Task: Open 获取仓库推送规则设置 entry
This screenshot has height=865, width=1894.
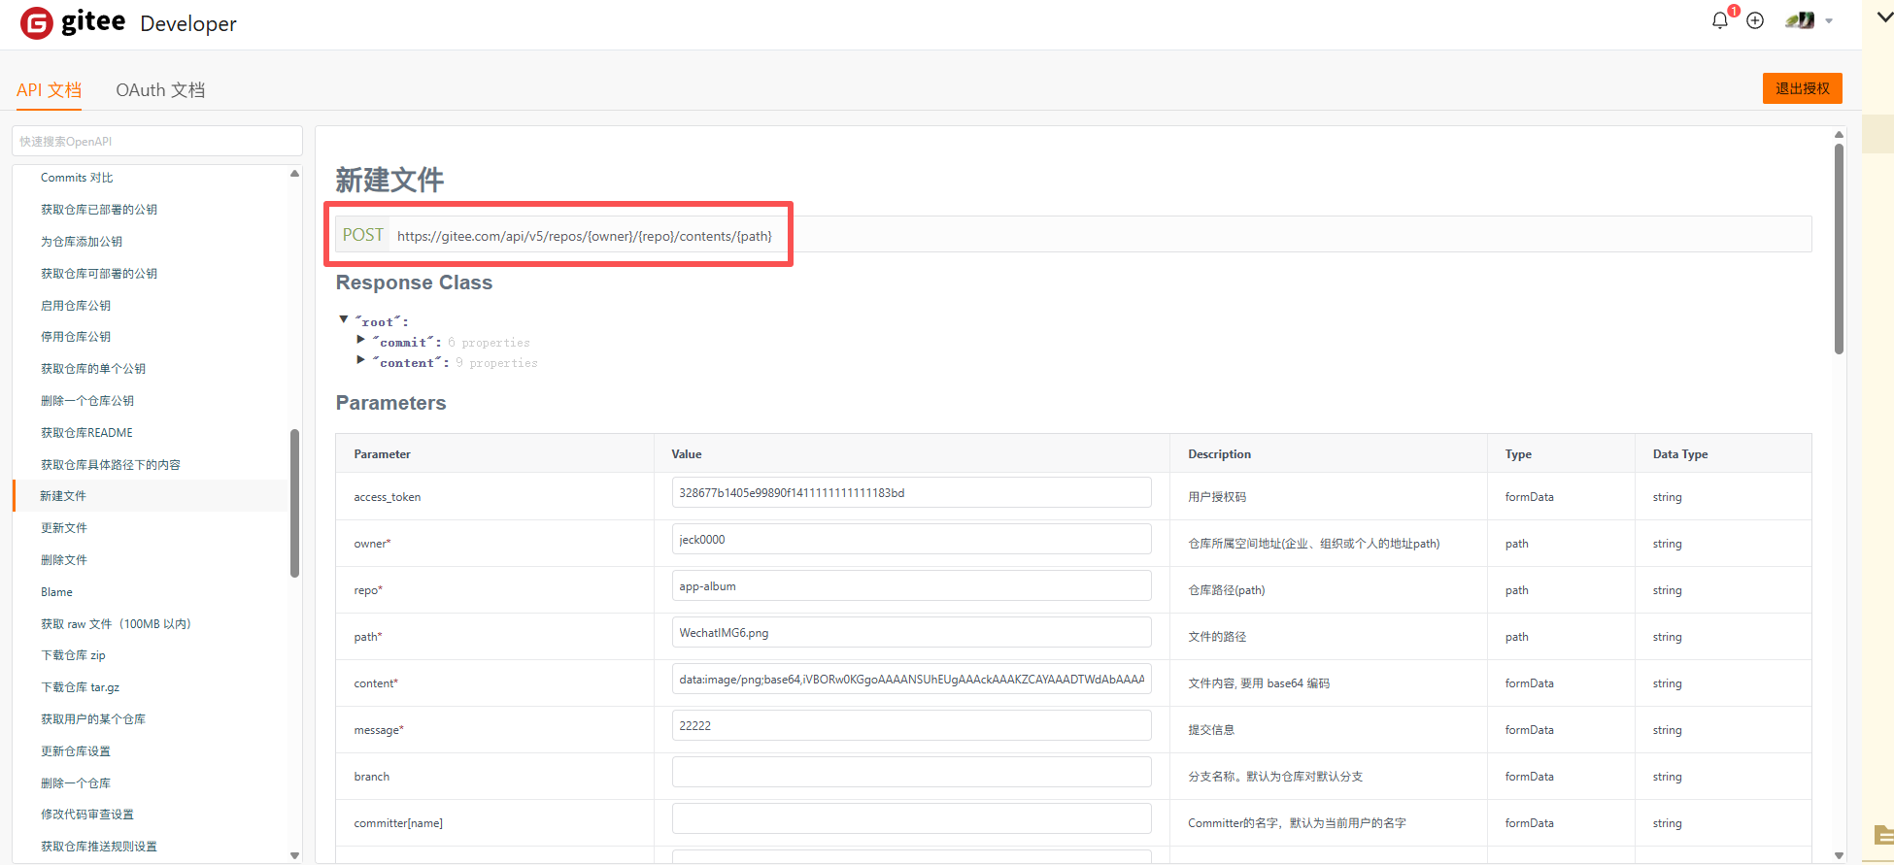Action: click(99, 847)
